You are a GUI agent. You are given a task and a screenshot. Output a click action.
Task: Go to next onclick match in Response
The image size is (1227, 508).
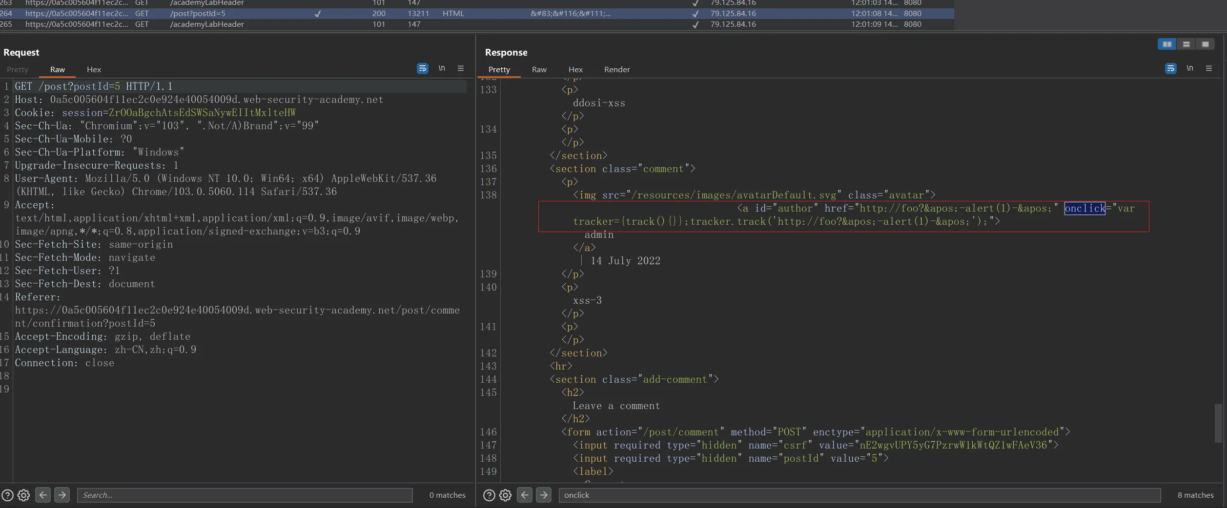544,495
